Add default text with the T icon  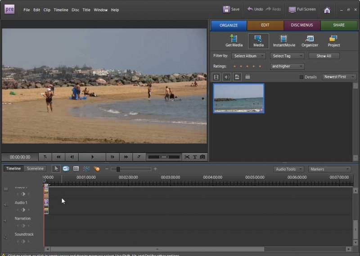[x=195, y=157]
